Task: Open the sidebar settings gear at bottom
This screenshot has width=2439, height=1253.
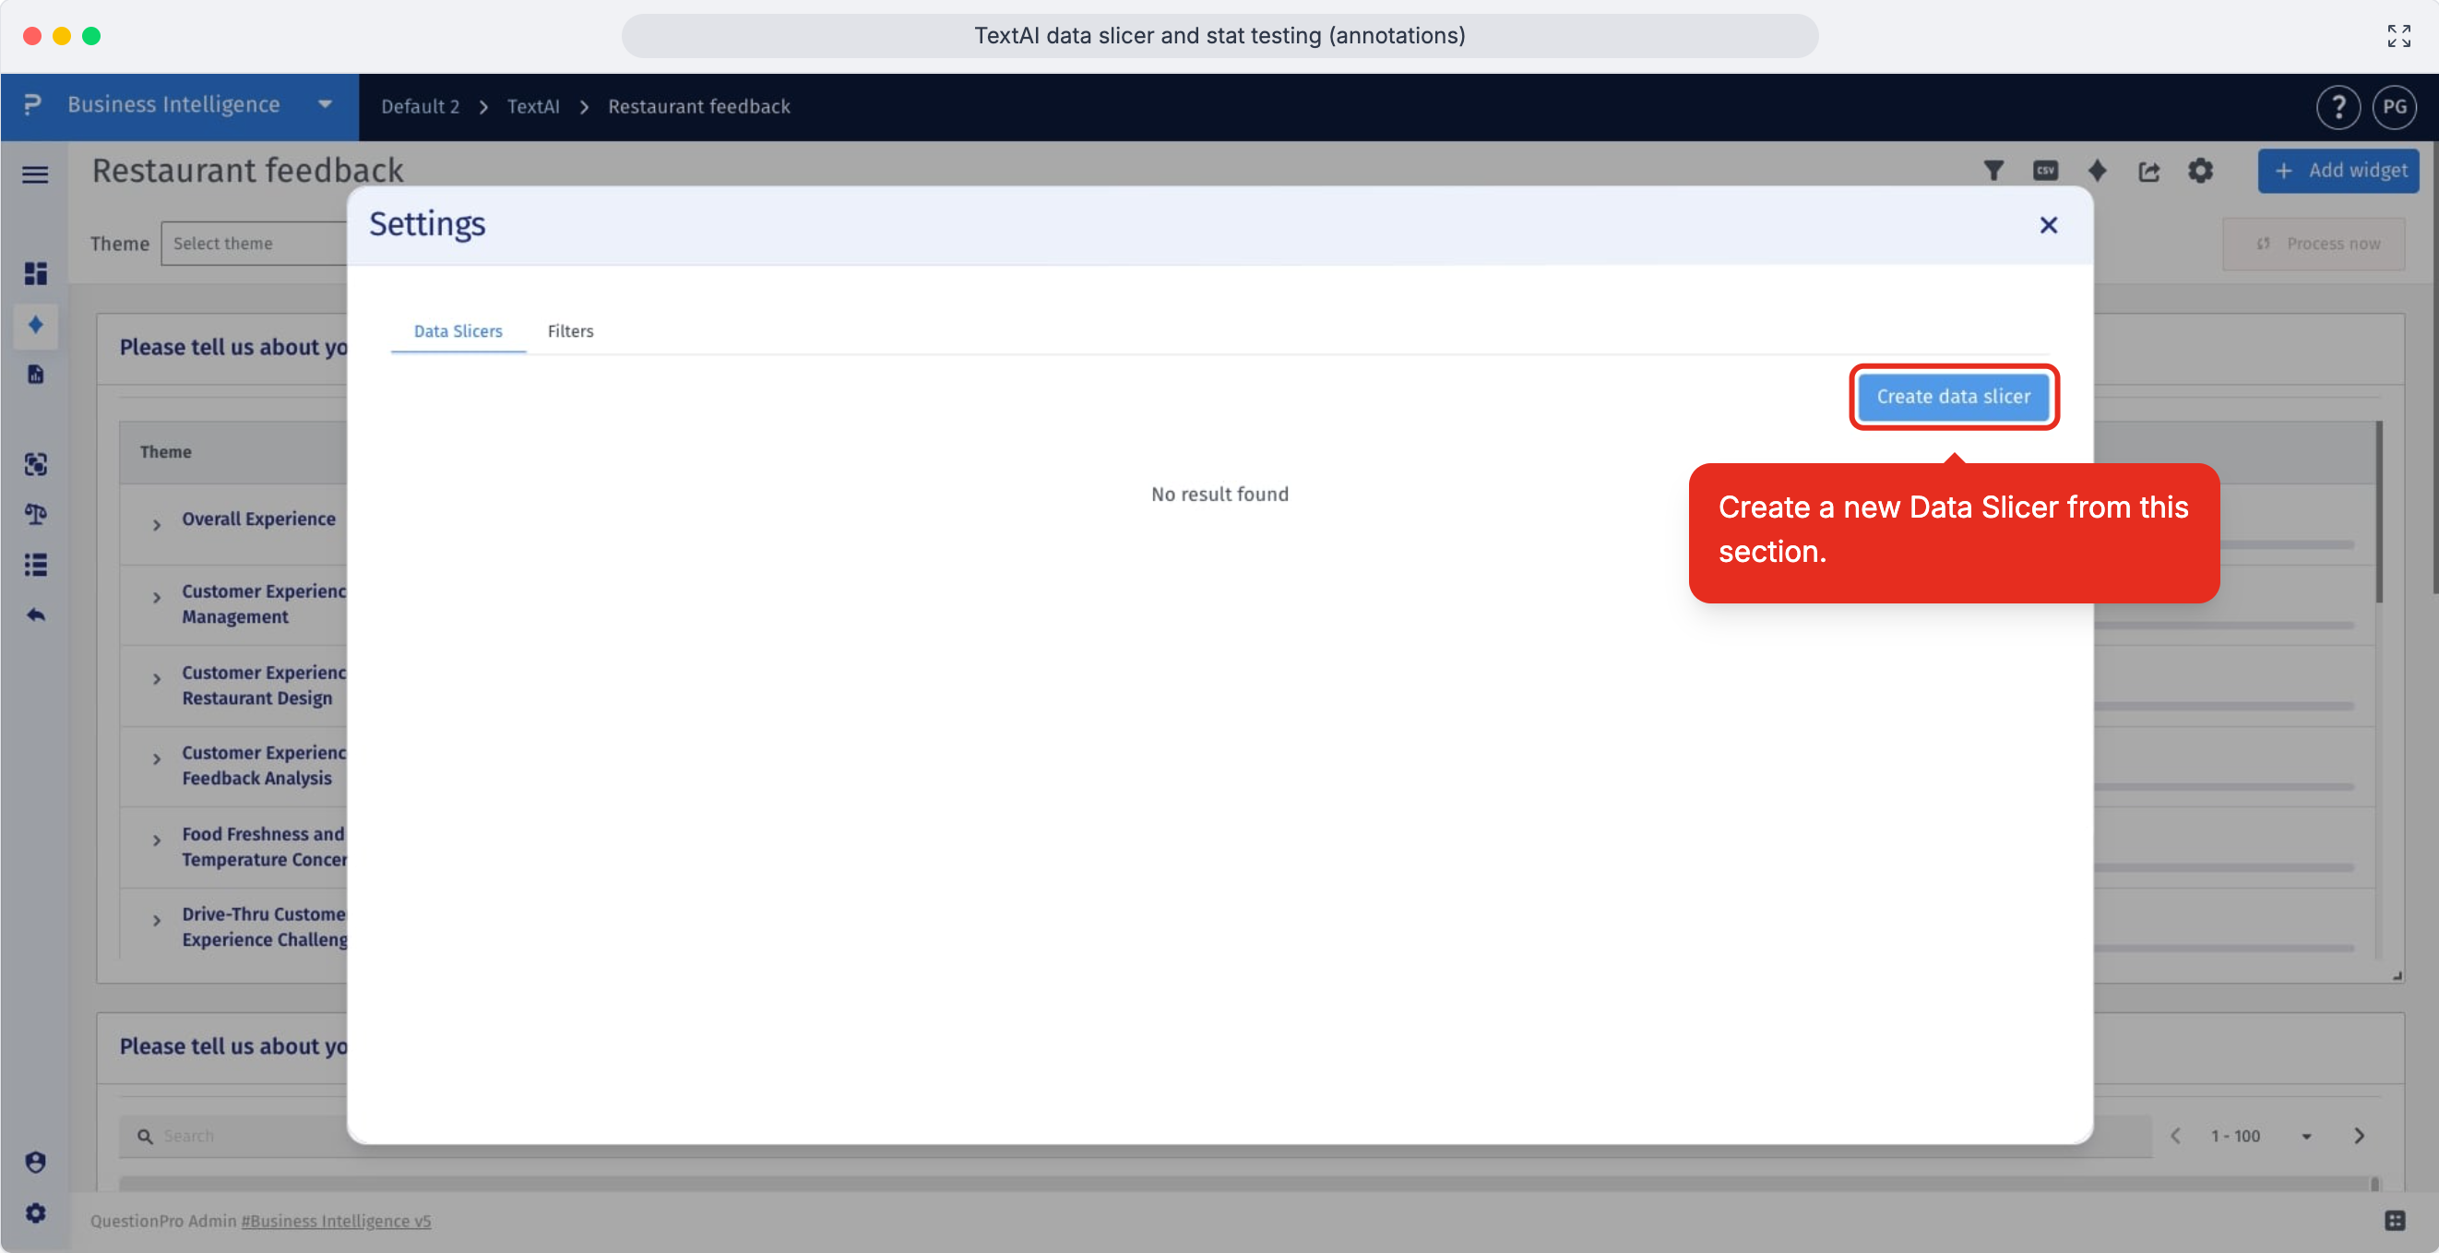Action: click(35, 1212)
